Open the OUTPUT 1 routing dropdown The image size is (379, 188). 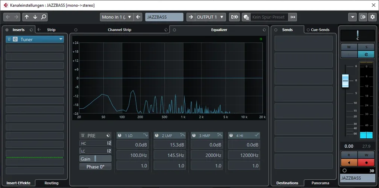210,17
